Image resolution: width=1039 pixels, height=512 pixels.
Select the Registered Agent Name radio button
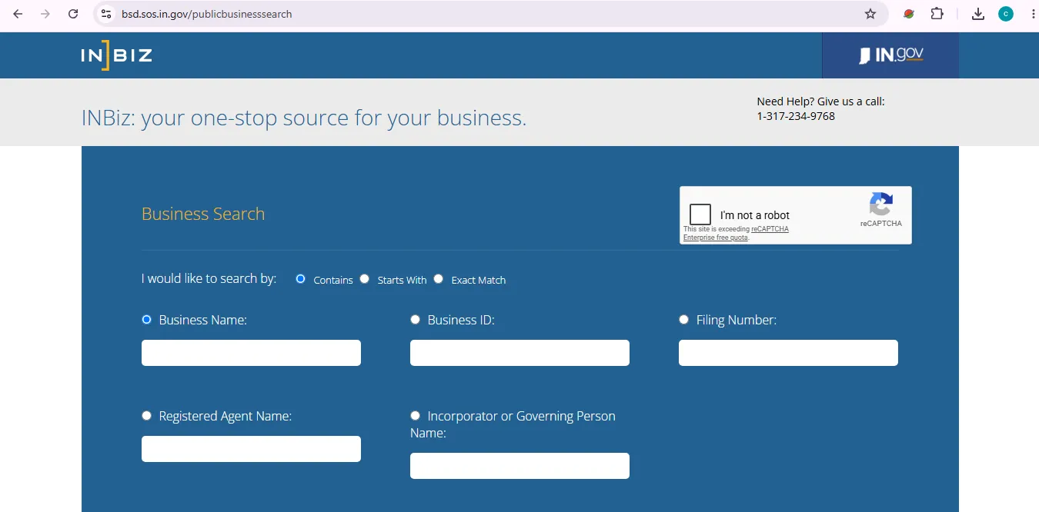[147, 416]
